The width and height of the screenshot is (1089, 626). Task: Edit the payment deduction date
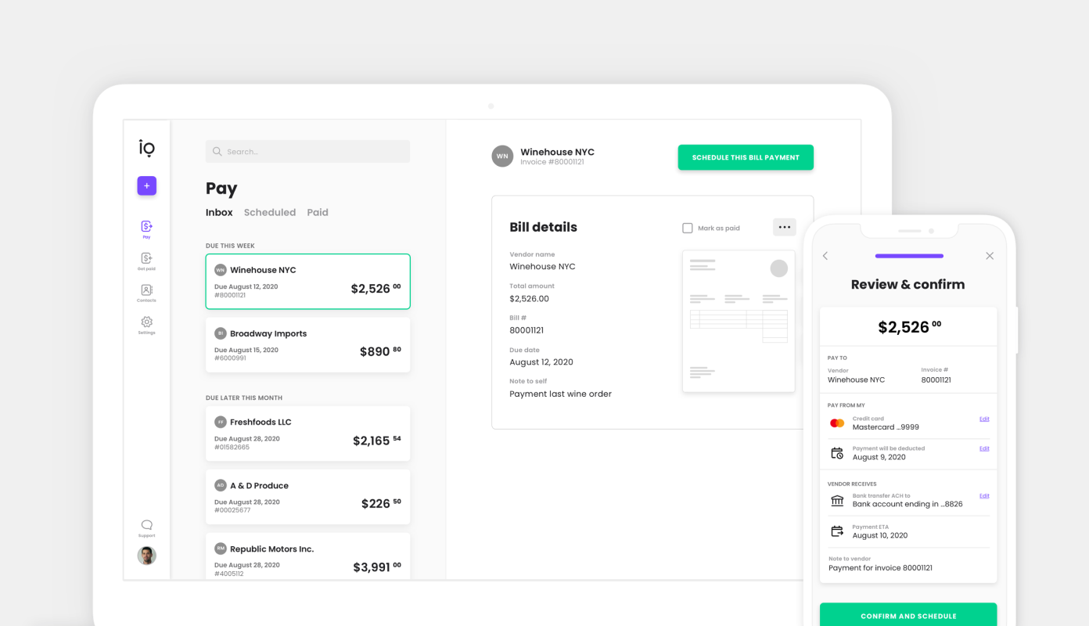tap(984, 448)
